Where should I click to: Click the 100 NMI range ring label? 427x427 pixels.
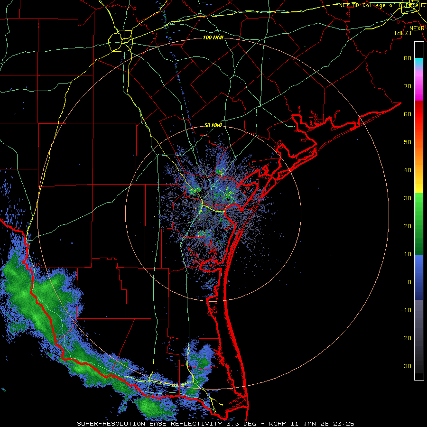[x=213, y=37]
